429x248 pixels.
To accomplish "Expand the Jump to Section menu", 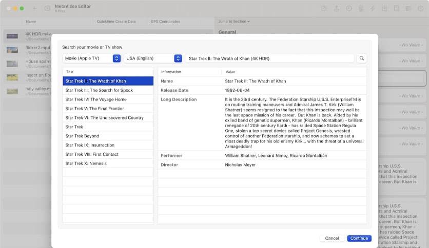I will 234,22.
